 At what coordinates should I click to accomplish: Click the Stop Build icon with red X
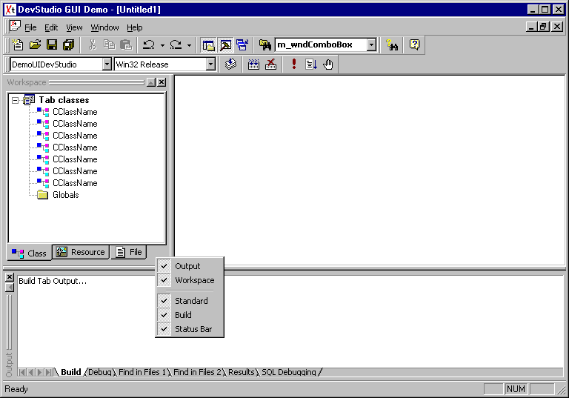click(271, 64)
